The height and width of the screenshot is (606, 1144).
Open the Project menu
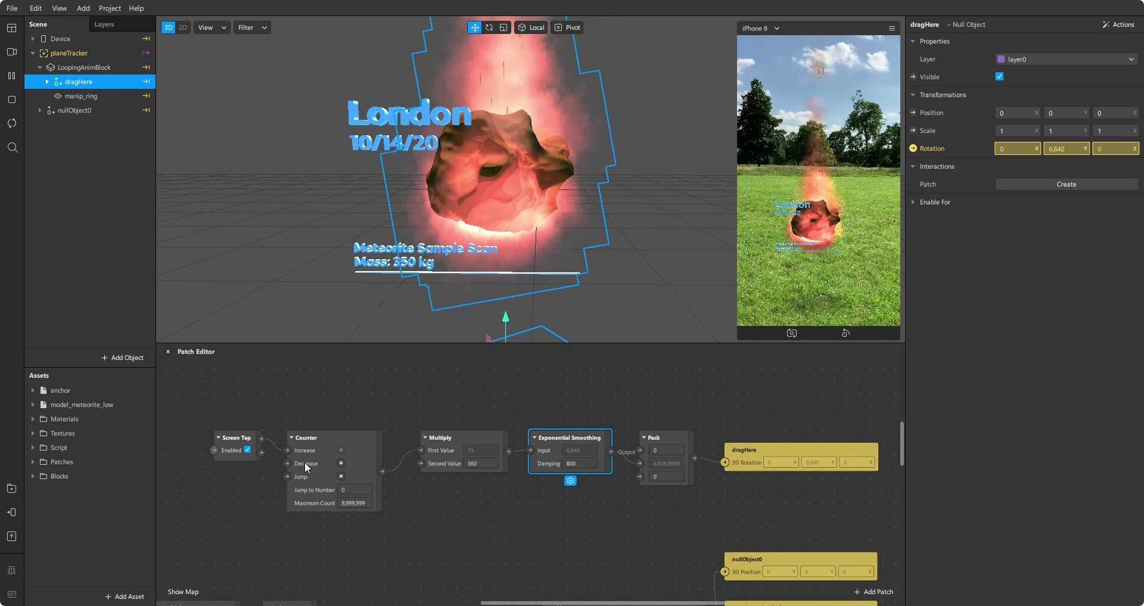pos(110,8)
